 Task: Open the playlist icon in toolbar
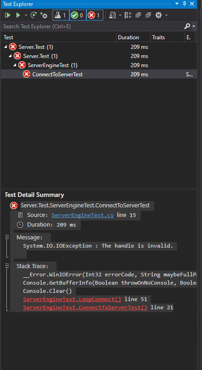click(112, 16)
